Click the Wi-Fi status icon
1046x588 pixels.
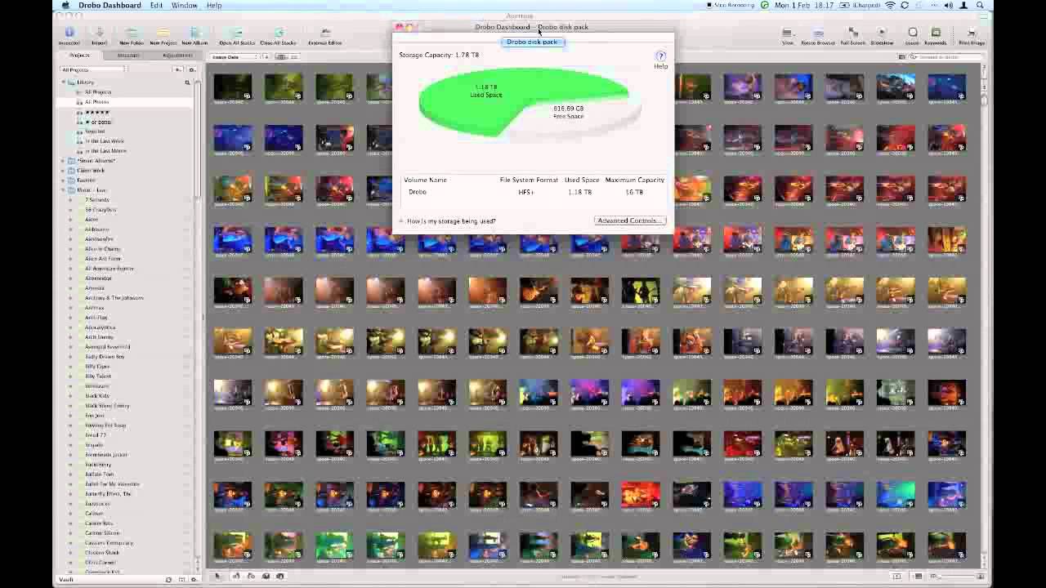[x=891, y=5]
